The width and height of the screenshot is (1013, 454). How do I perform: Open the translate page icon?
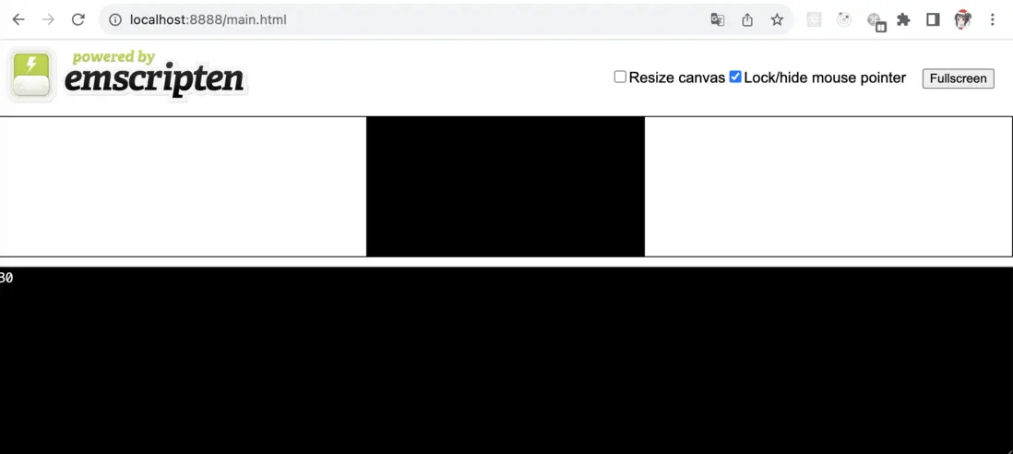tap(717, 20)
